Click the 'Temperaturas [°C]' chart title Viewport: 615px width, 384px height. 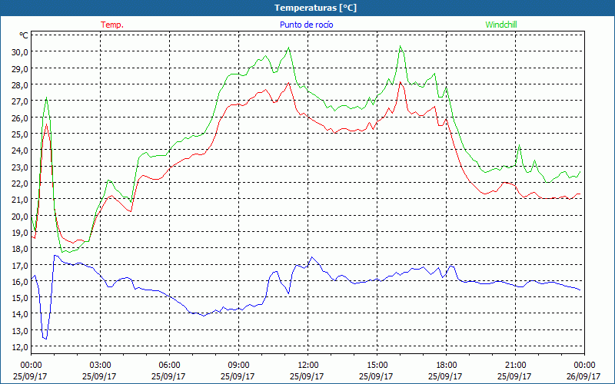pyautogui.click(x=315, y=8)
